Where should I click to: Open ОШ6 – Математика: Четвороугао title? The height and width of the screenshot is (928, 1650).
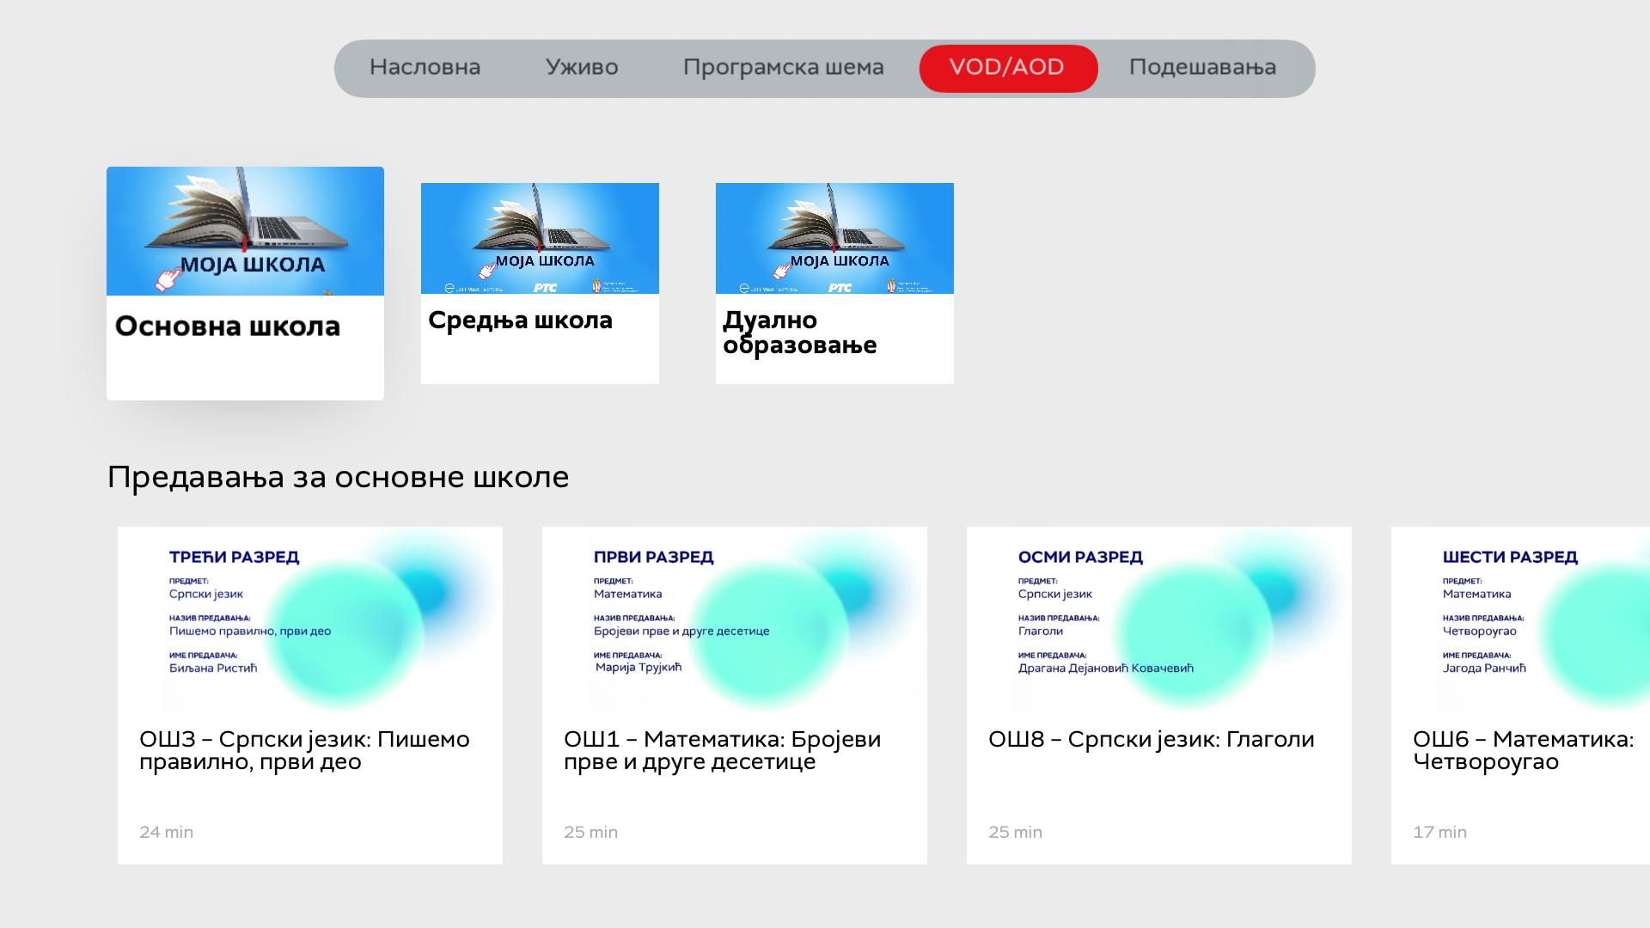pos(1523,751)
